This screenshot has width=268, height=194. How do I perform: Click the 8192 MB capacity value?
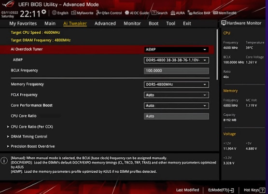230,120
